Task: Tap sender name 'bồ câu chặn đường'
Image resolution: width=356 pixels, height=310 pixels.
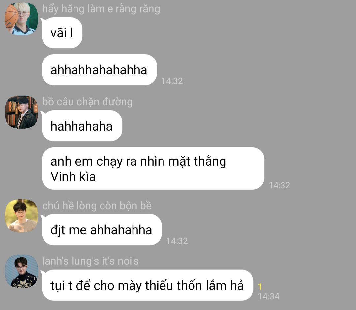Action: [x=87, y=102]
